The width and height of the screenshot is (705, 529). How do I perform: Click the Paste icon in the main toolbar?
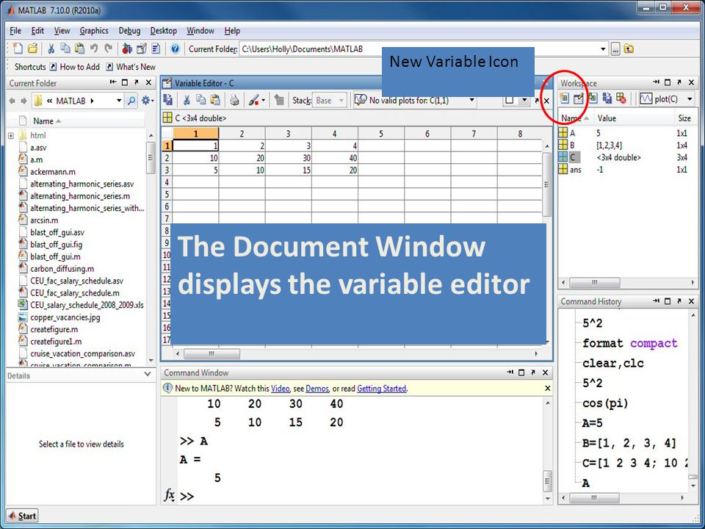(79, 48)
